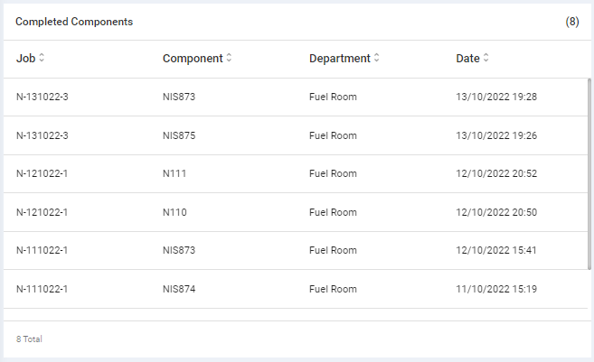Click the sort arrows beside Department column
Screen dimensions: 594x362
(x=376, y=58)
